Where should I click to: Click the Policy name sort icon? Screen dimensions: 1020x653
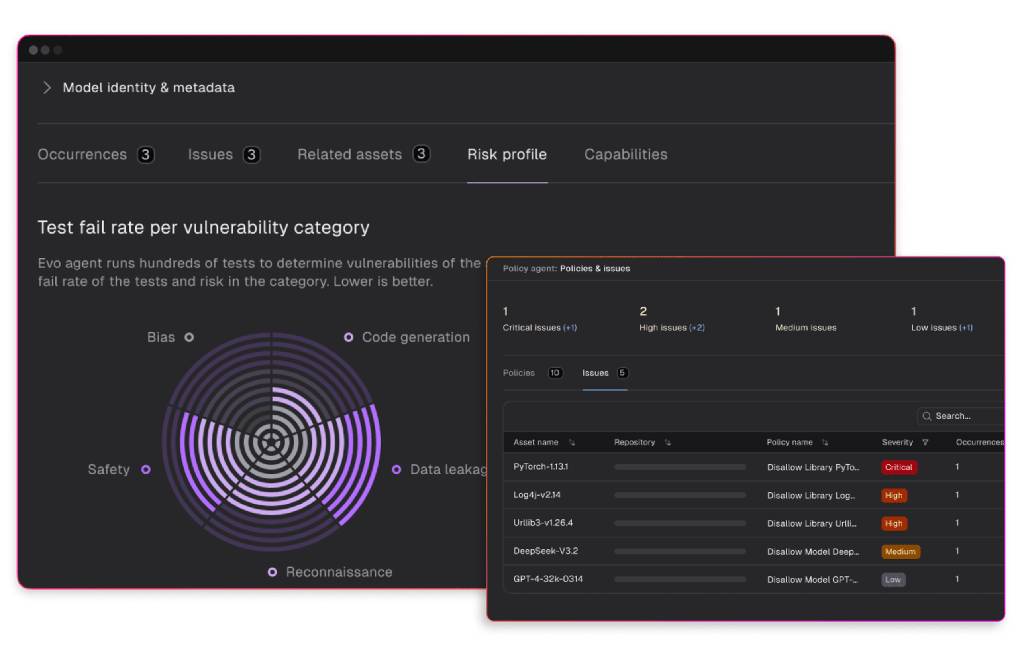coord(825,442)
